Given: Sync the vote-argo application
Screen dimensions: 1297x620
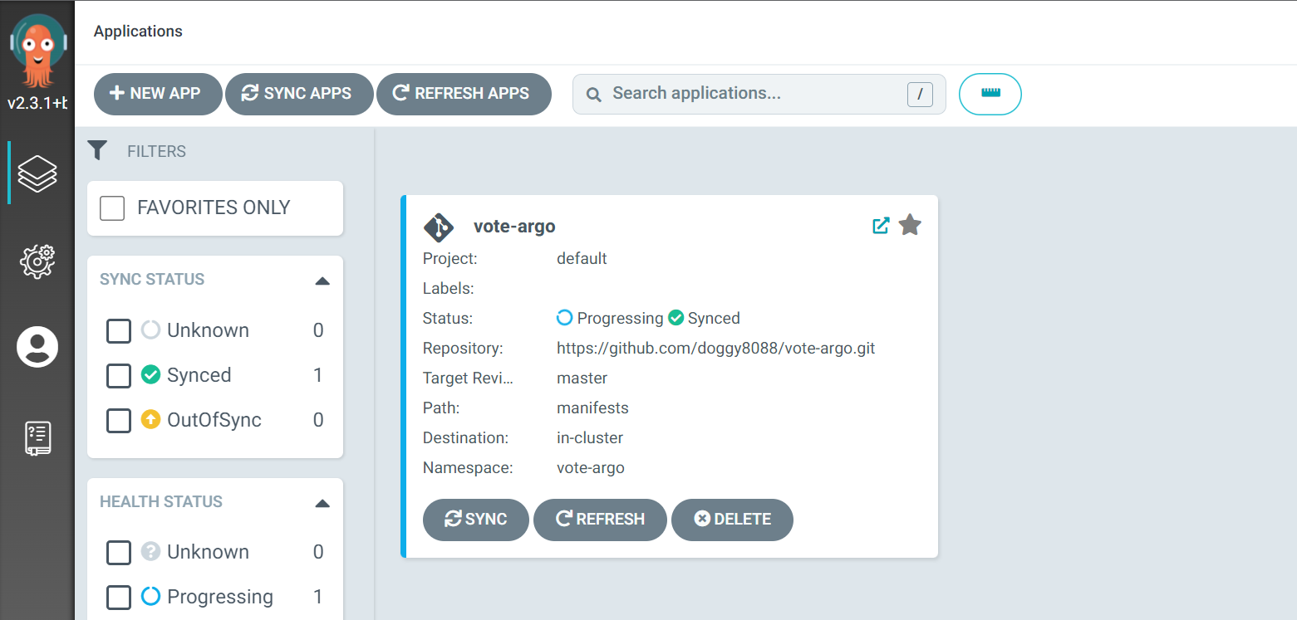Looking at the screenshot, I should pos(476,520).
